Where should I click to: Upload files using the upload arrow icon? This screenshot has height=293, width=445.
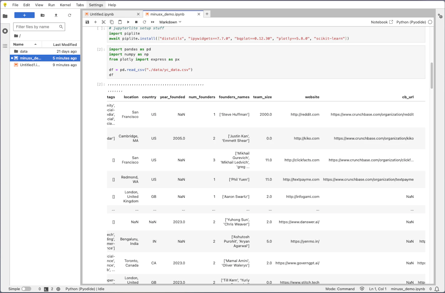[x=56, y=15]
